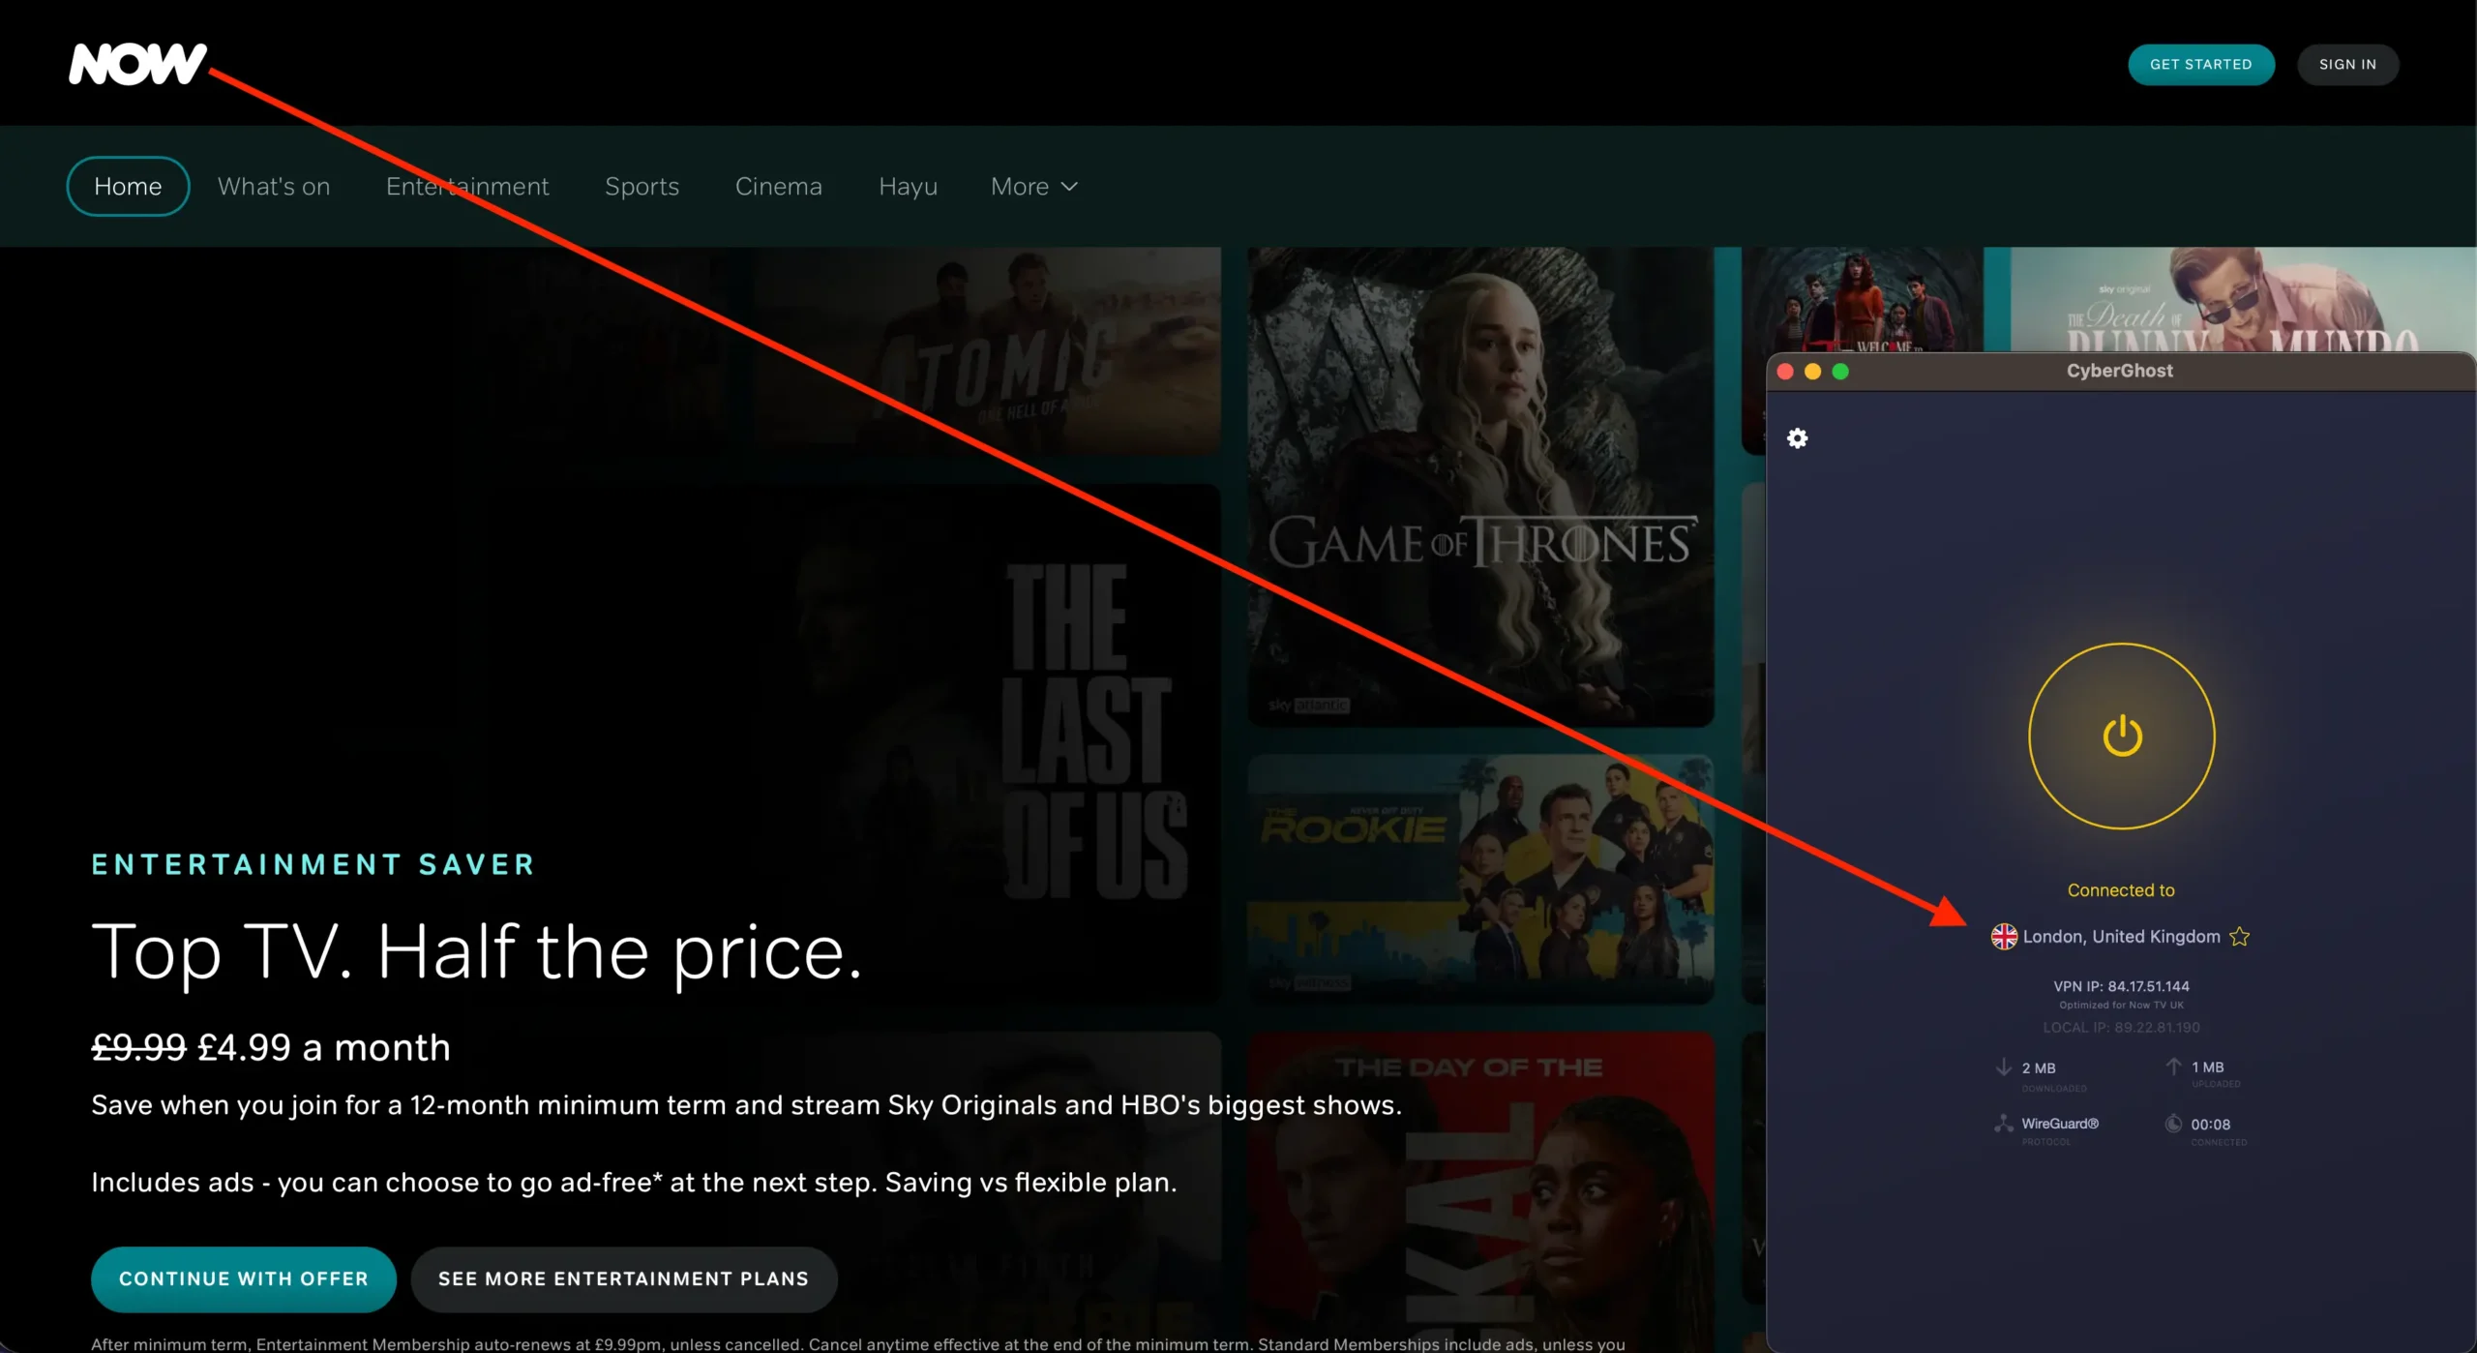Open the More dropdown chevron
Viewport: 2477px width, 1353px height.
coord(1069,186)
